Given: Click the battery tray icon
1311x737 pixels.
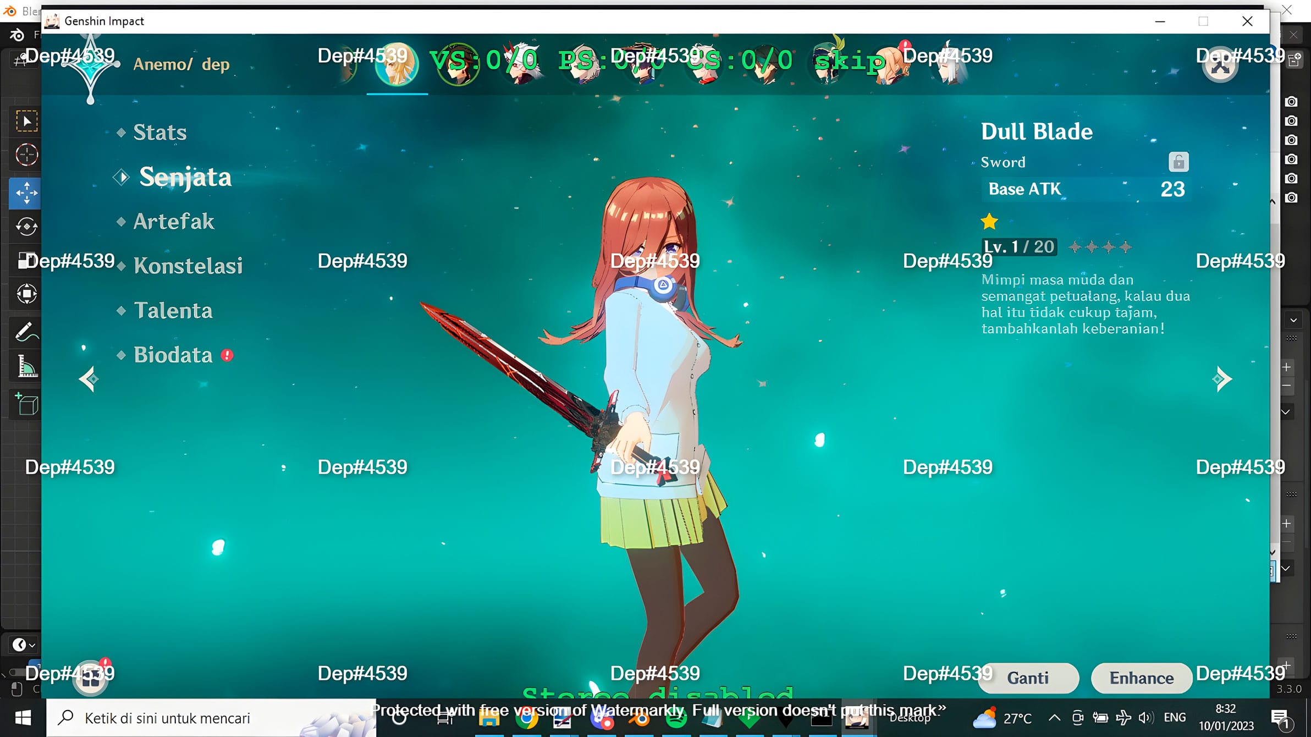Looking at the screenshot, I should pos(1100,718).
